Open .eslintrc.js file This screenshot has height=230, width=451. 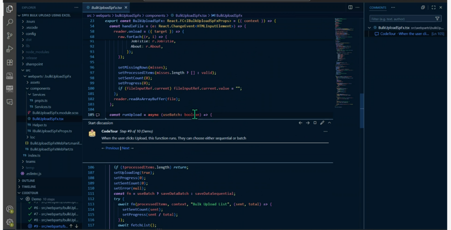pyautogui.click(x=33, y=173)
